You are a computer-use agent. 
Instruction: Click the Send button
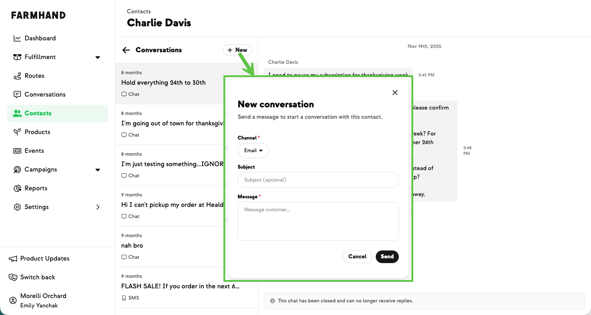coord(387,257)
